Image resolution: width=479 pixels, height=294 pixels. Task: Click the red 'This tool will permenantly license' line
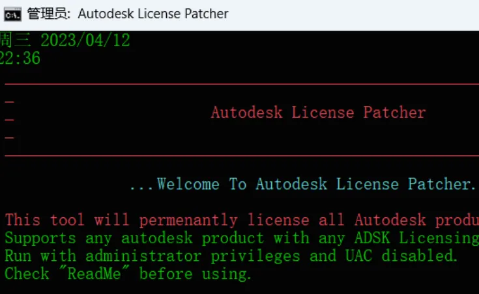(x=242, y=220)
